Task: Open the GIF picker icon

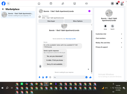Action: [50, 77]
